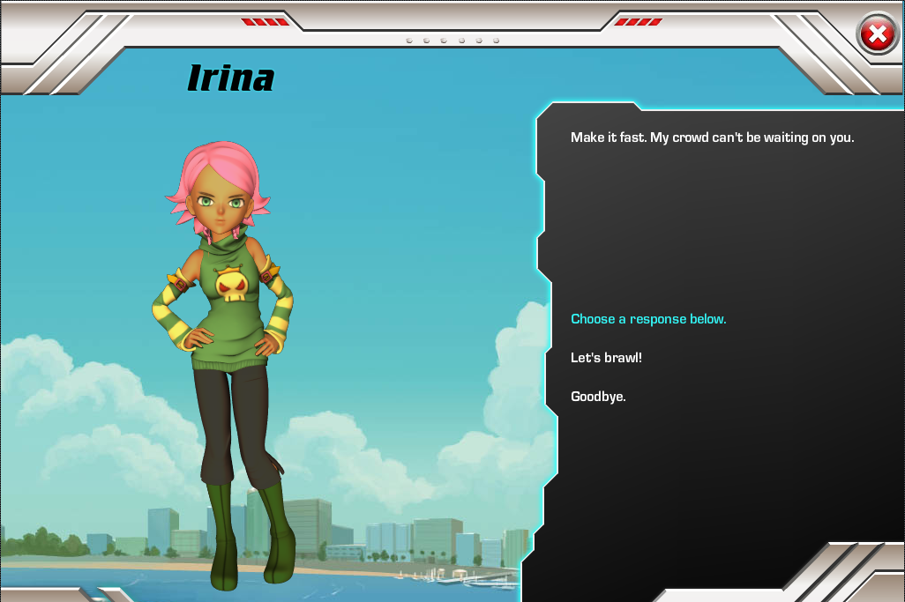Click the second dot in the top frame

(x=426, y=41)
